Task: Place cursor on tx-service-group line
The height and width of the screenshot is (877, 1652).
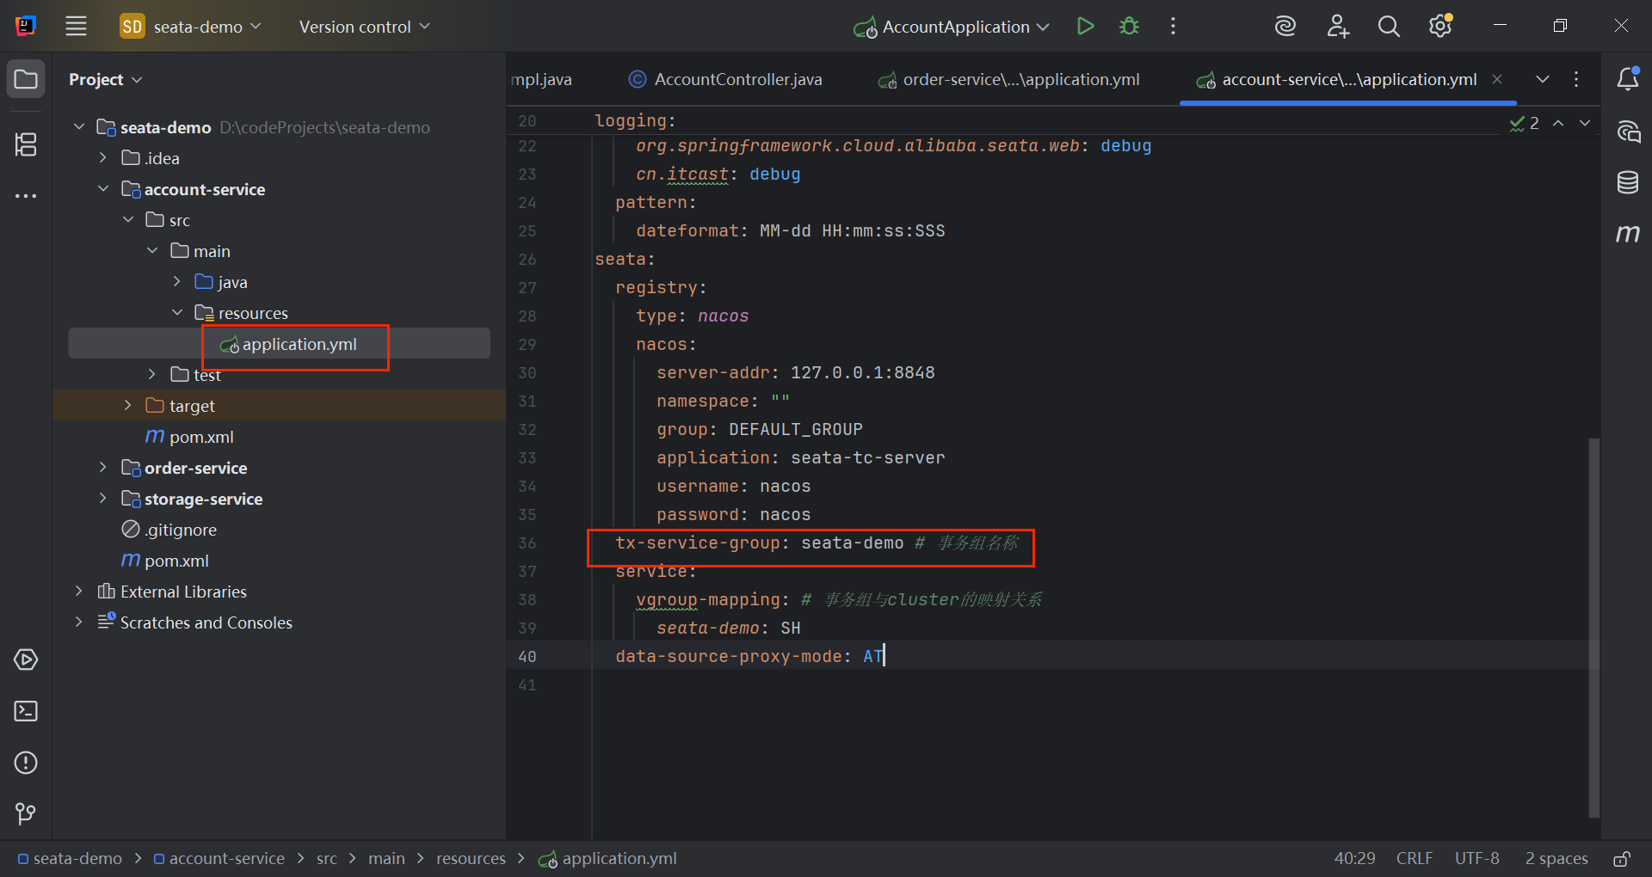Action: click(816, 543)
